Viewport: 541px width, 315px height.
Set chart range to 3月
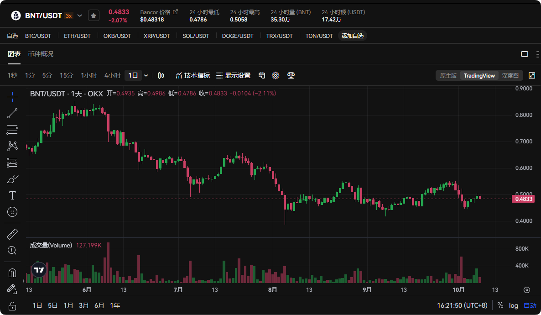pos(83,305)
